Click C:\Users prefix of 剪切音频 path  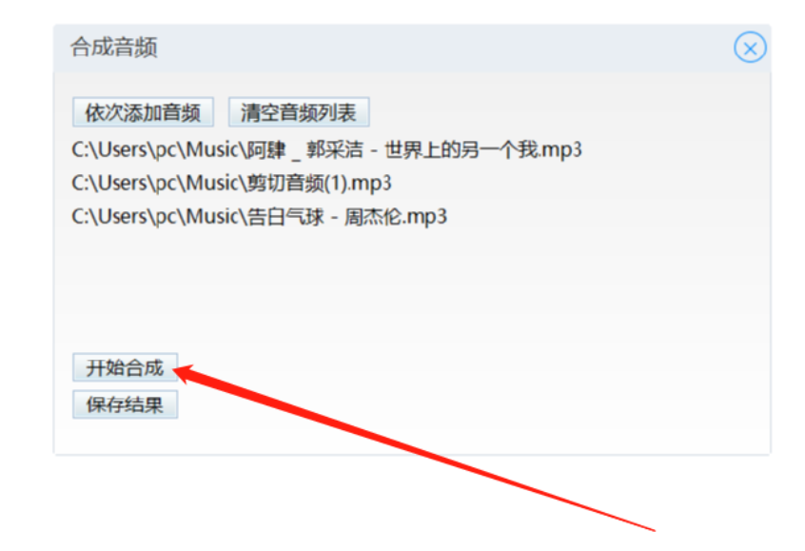(x=109, y=184)
